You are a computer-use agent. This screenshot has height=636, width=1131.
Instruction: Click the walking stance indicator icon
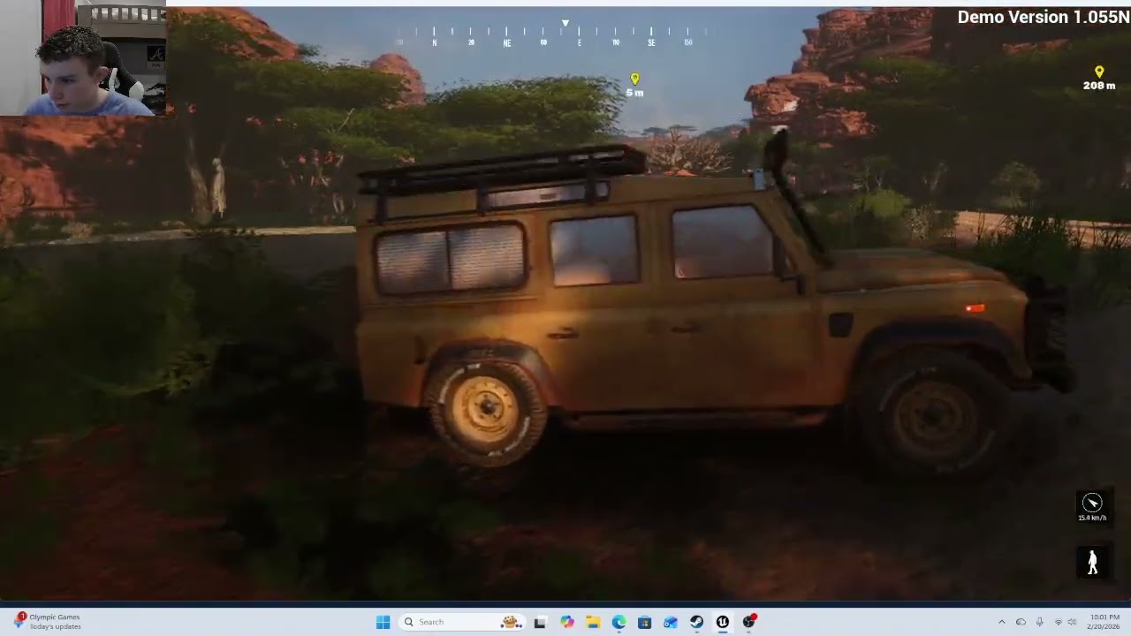[1093, 562]
